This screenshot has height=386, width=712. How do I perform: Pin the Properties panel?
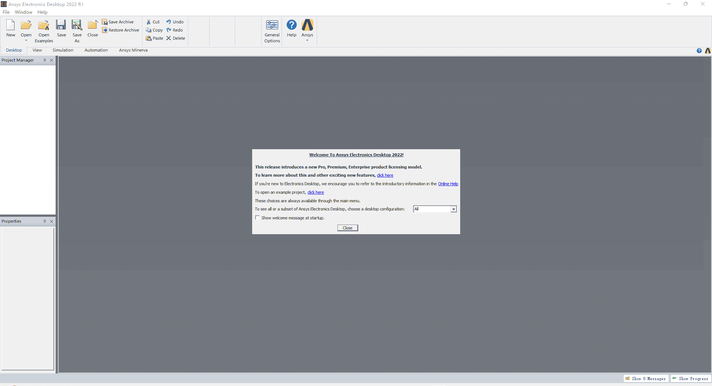click(44, 221)
